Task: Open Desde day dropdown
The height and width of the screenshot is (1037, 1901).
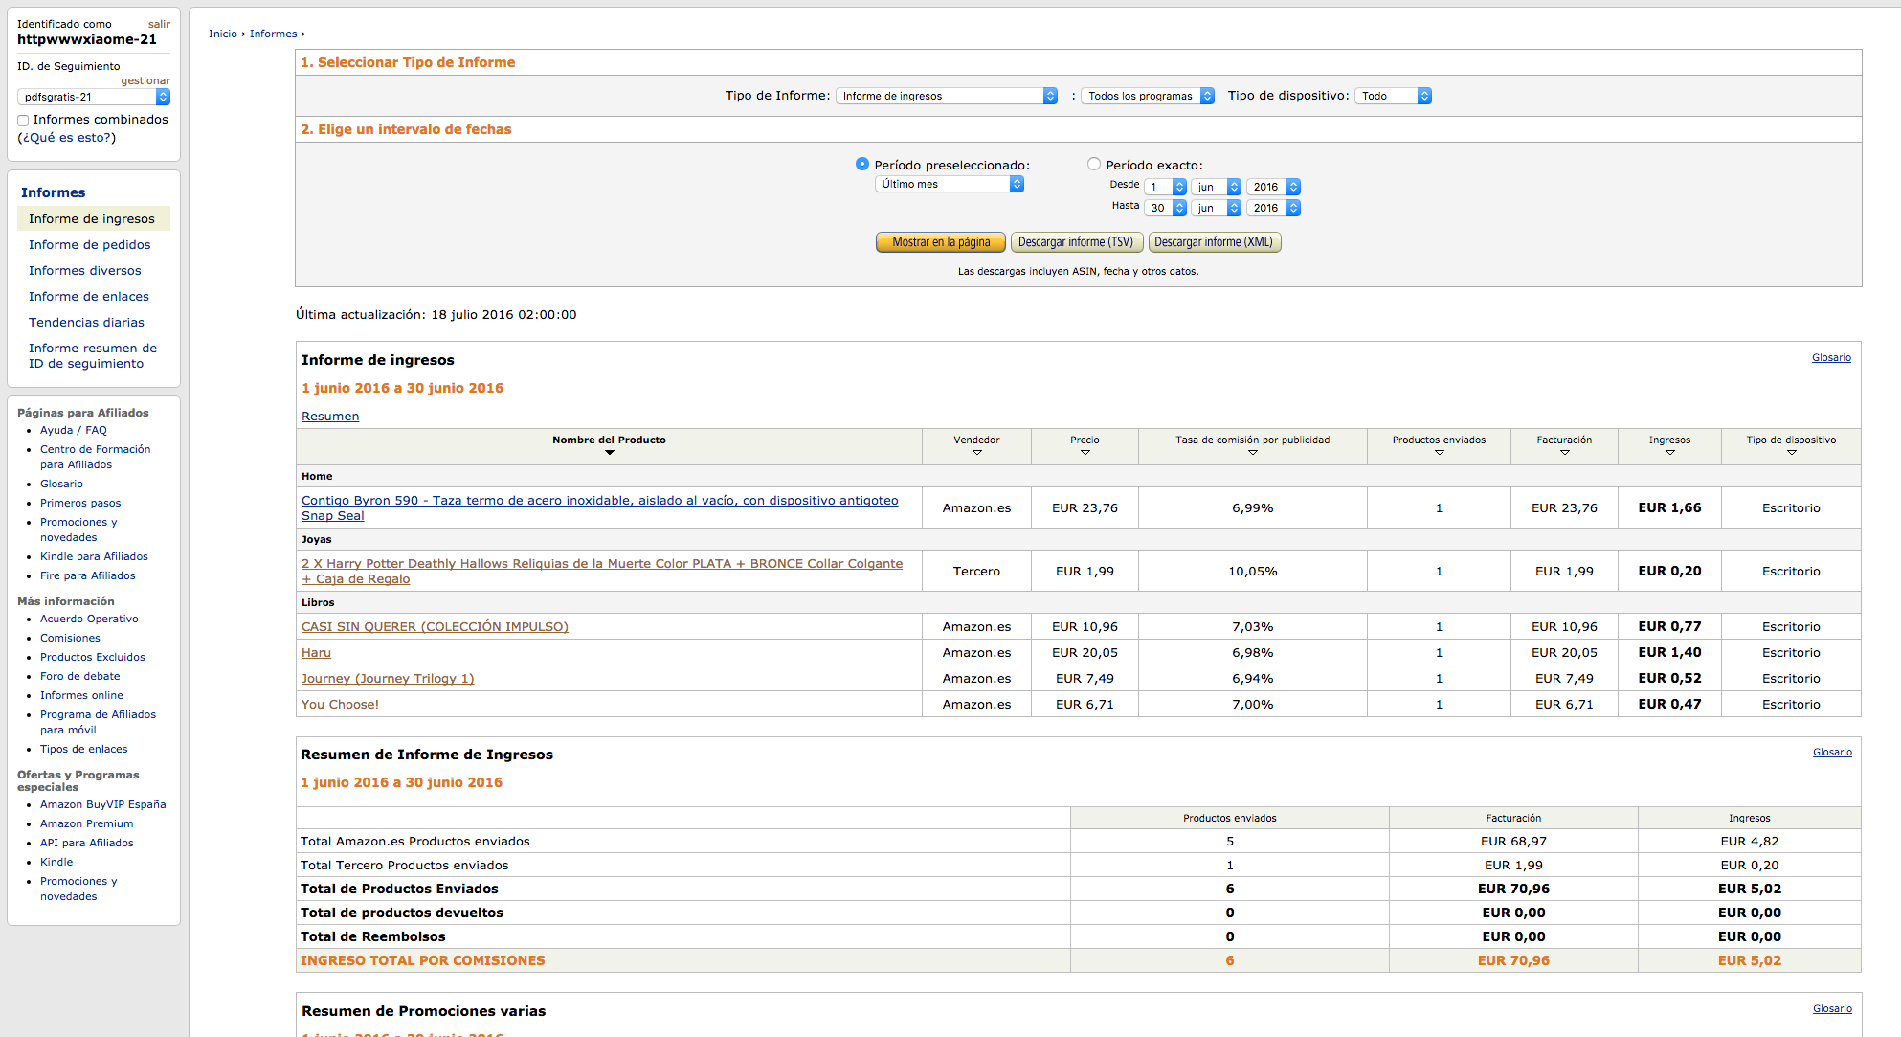Action: 1166,187
